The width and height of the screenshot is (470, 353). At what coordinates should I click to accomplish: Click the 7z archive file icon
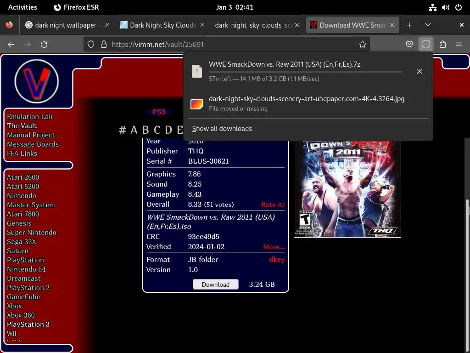tap(197, 71)
